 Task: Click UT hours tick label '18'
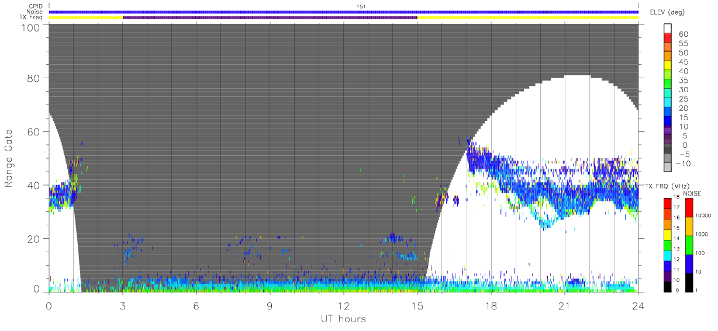click(491, 305)
